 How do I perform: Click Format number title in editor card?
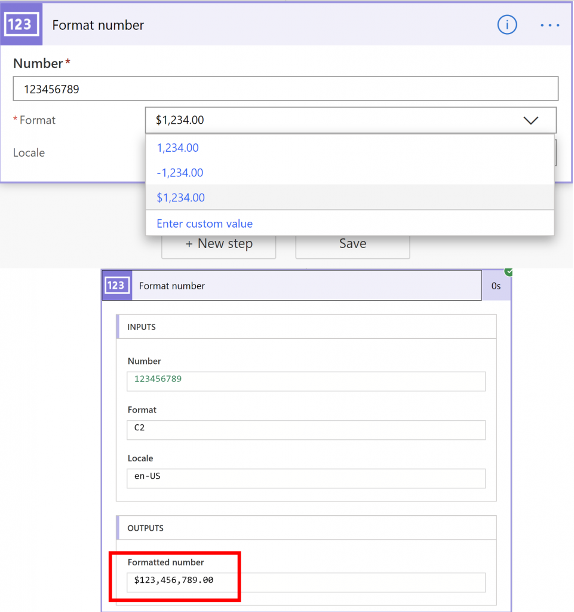pos(98,25)
